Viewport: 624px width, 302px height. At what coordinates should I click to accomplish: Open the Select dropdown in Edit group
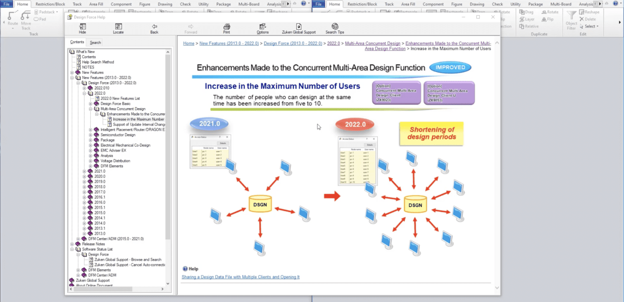click(590, 26)
